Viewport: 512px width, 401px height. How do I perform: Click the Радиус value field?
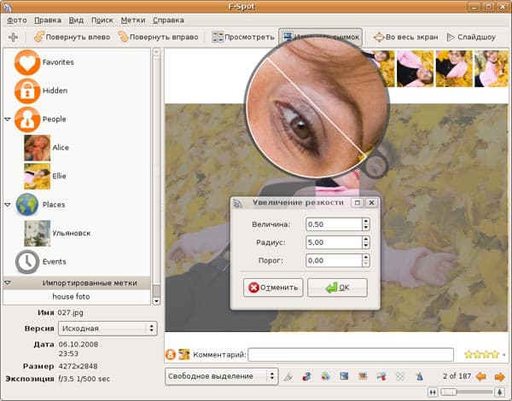pyautogui.click(x=334, y=242)
